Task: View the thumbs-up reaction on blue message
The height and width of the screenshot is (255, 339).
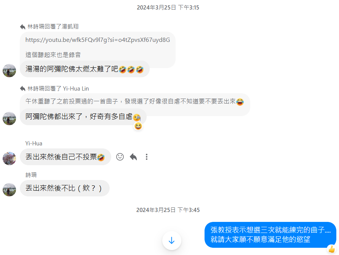Action: [x=332, y=249]
